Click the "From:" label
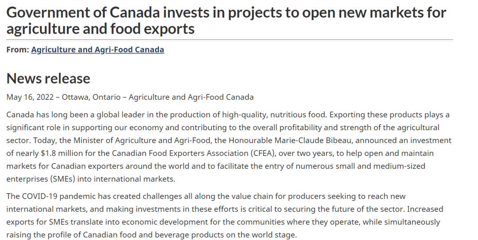Image resolution: width=478 pixels, height=240 pixels. [x=18, y=50]
